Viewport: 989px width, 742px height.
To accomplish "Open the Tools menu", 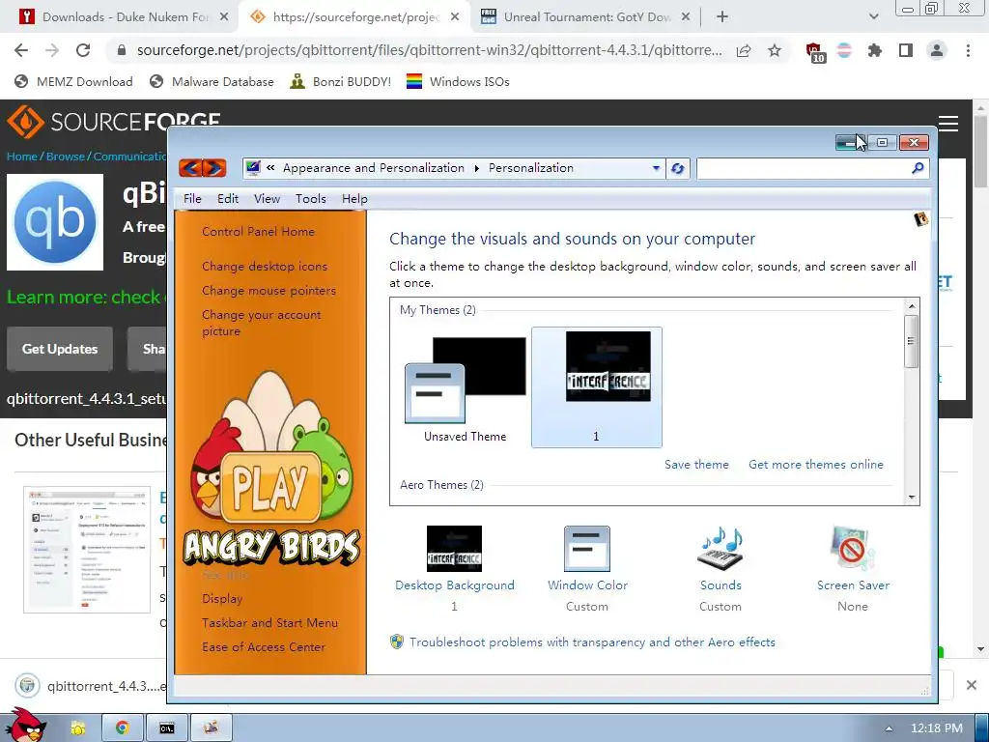I will [x=311, y=199].
